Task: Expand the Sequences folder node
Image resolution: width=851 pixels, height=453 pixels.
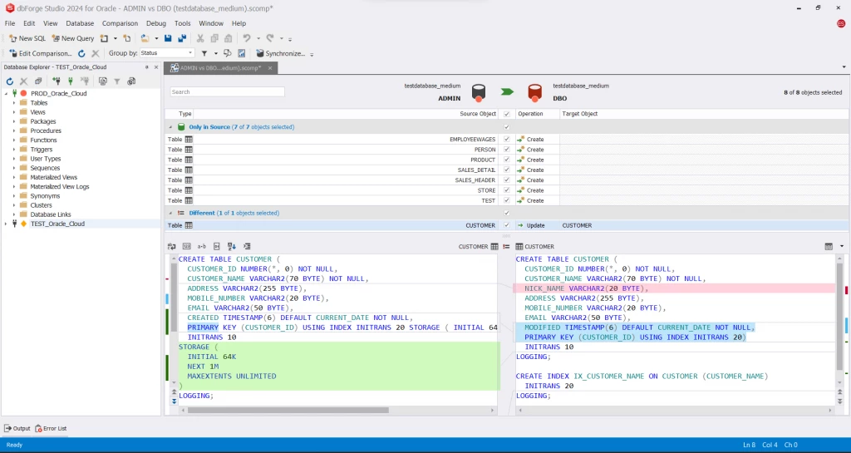Action: (14, 168)
